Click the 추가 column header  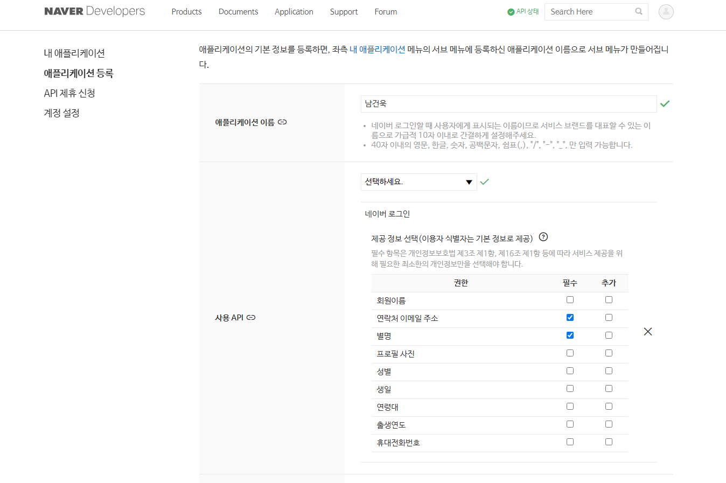pos(609,283)
